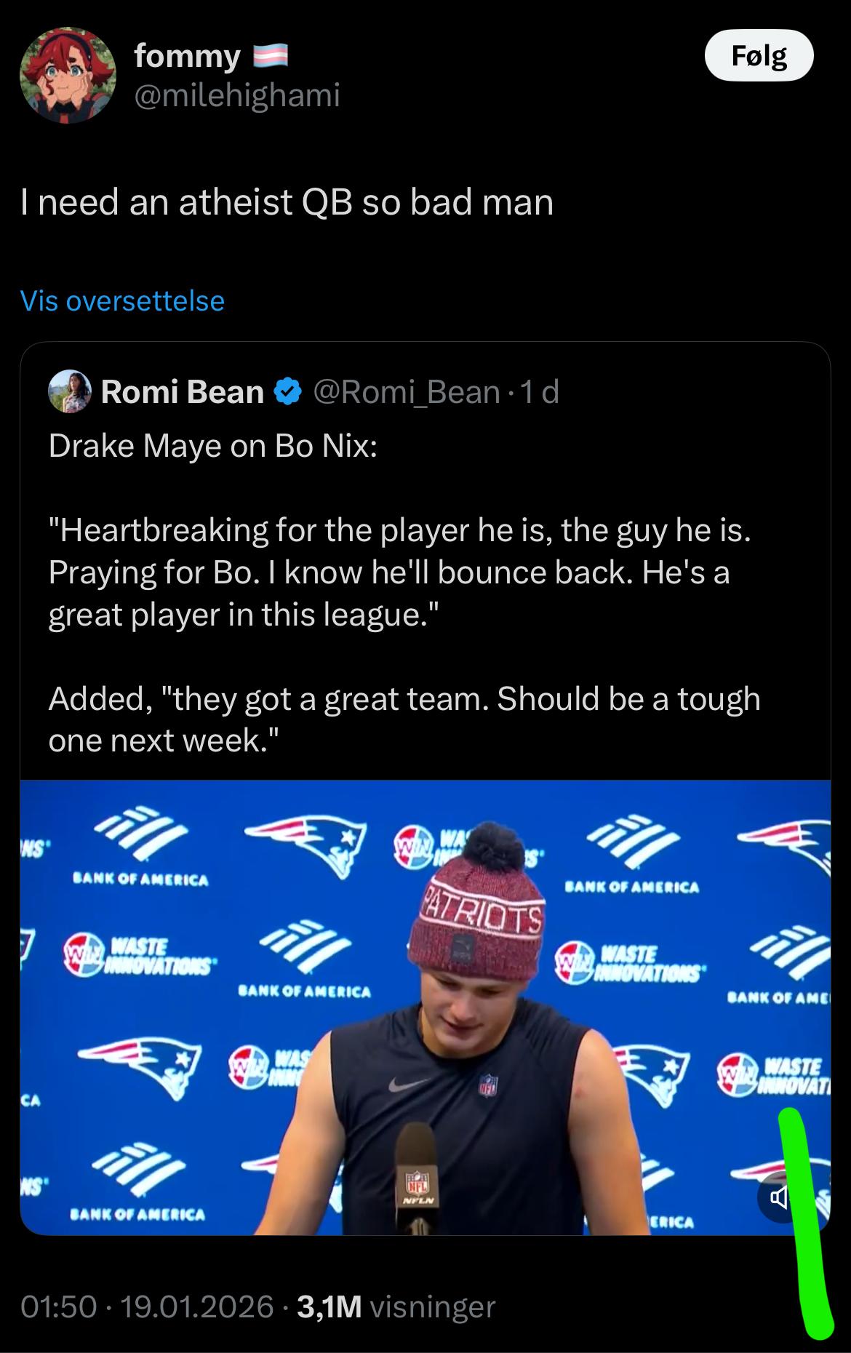This screenshot has height=1353, width=851.
Task: Open the @Romi_Bean handle
Action: click(406, 392)
